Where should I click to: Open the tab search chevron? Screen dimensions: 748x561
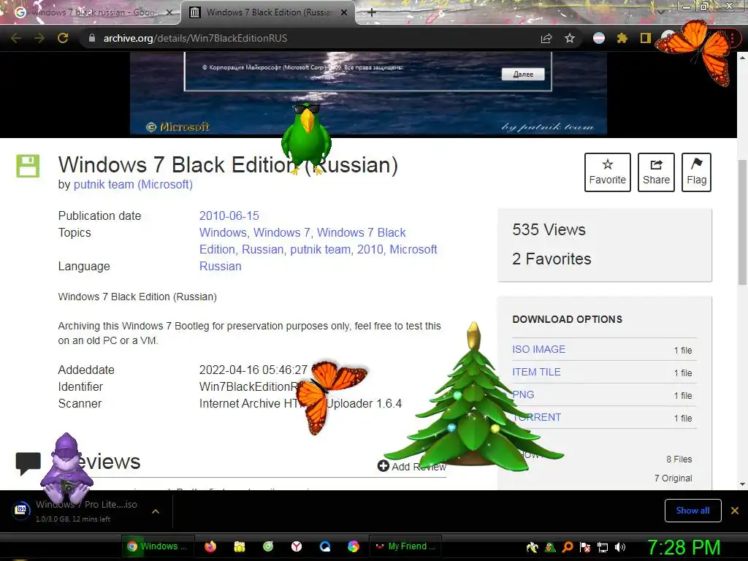click(660, 12)
